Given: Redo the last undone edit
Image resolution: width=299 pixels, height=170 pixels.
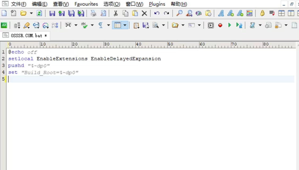Looking at the screenshot, I should 166,13.
